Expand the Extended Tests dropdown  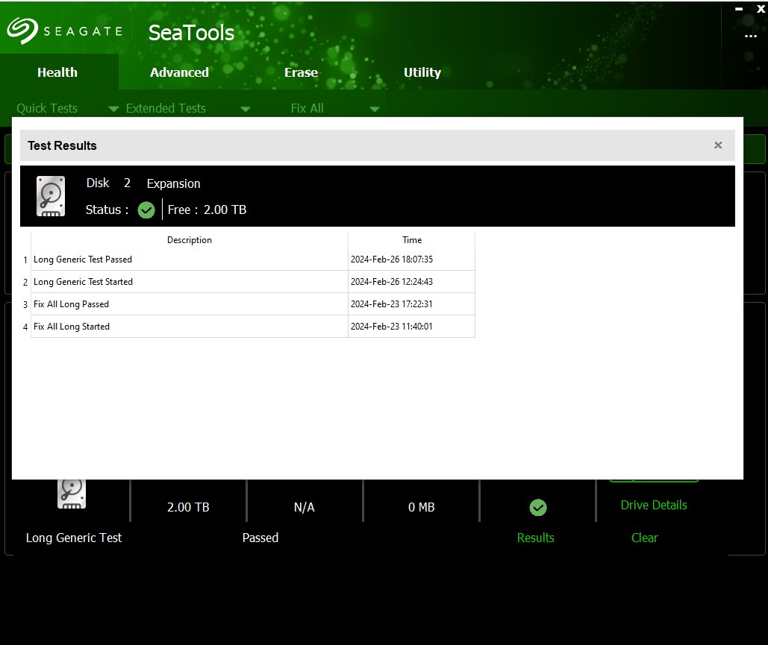246,109
